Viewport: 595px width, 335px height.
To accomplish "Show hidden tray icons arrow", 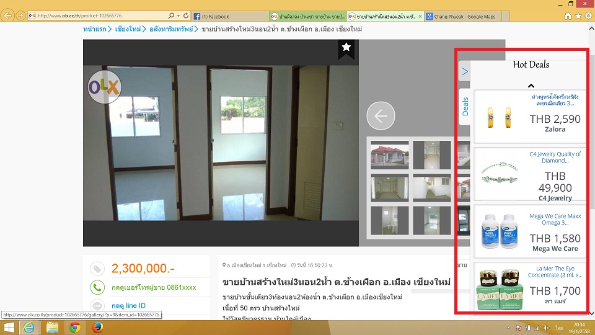I will 508,328.
